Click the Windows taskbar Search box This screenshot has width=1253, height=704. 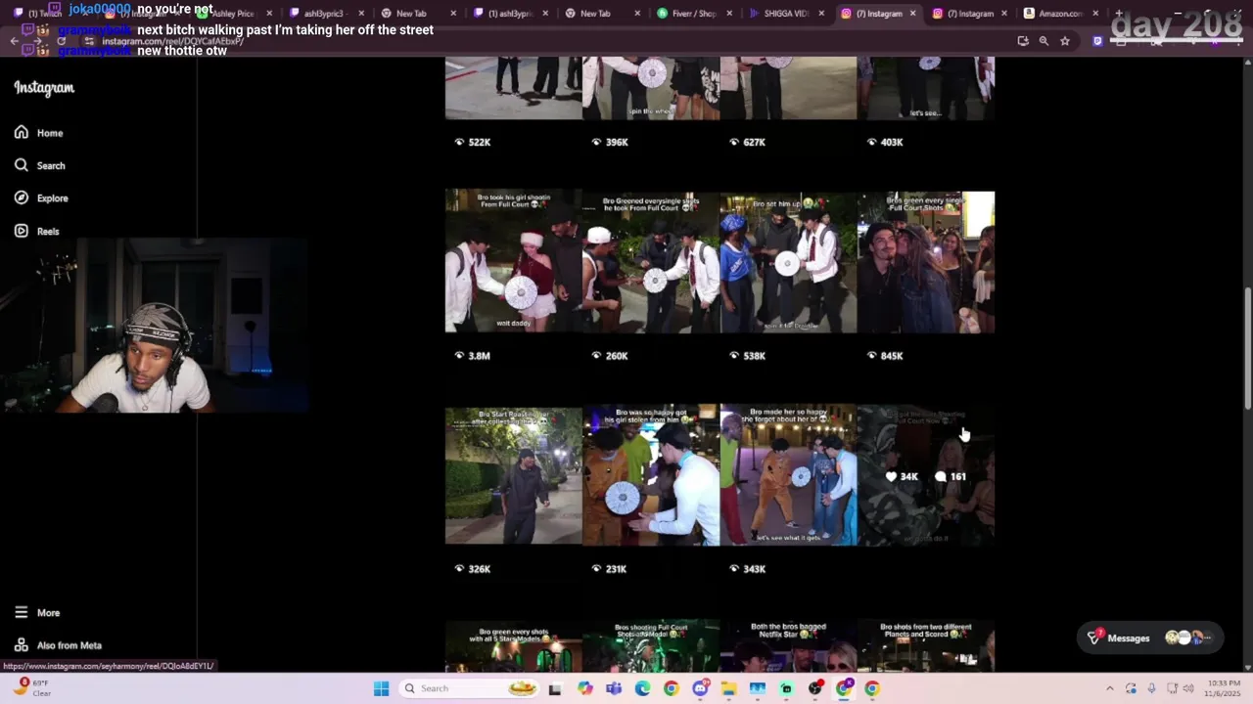coord(471,688)
